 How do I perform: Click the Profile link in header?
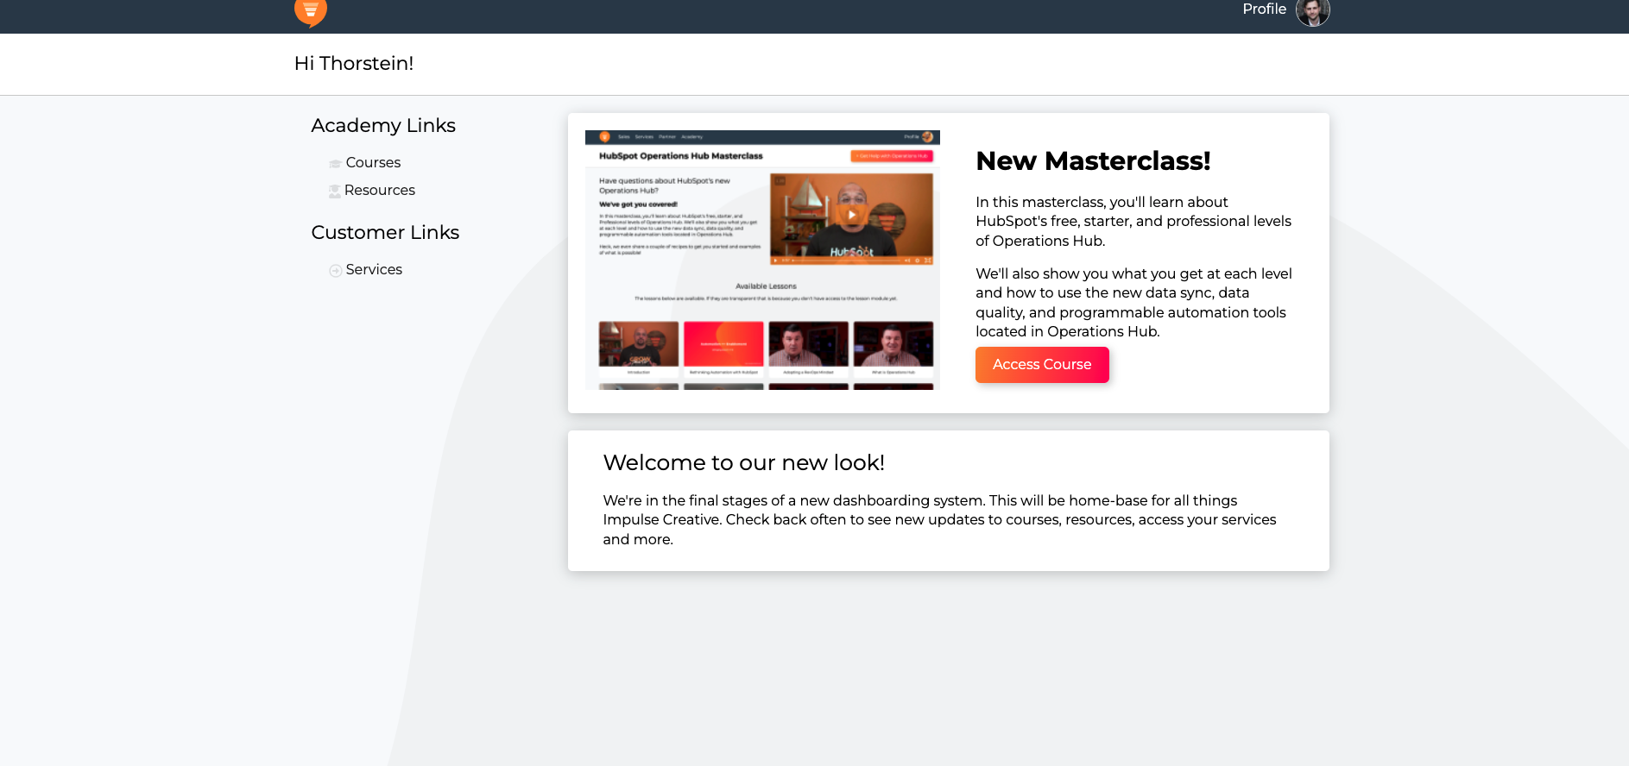coord(1264,9)
